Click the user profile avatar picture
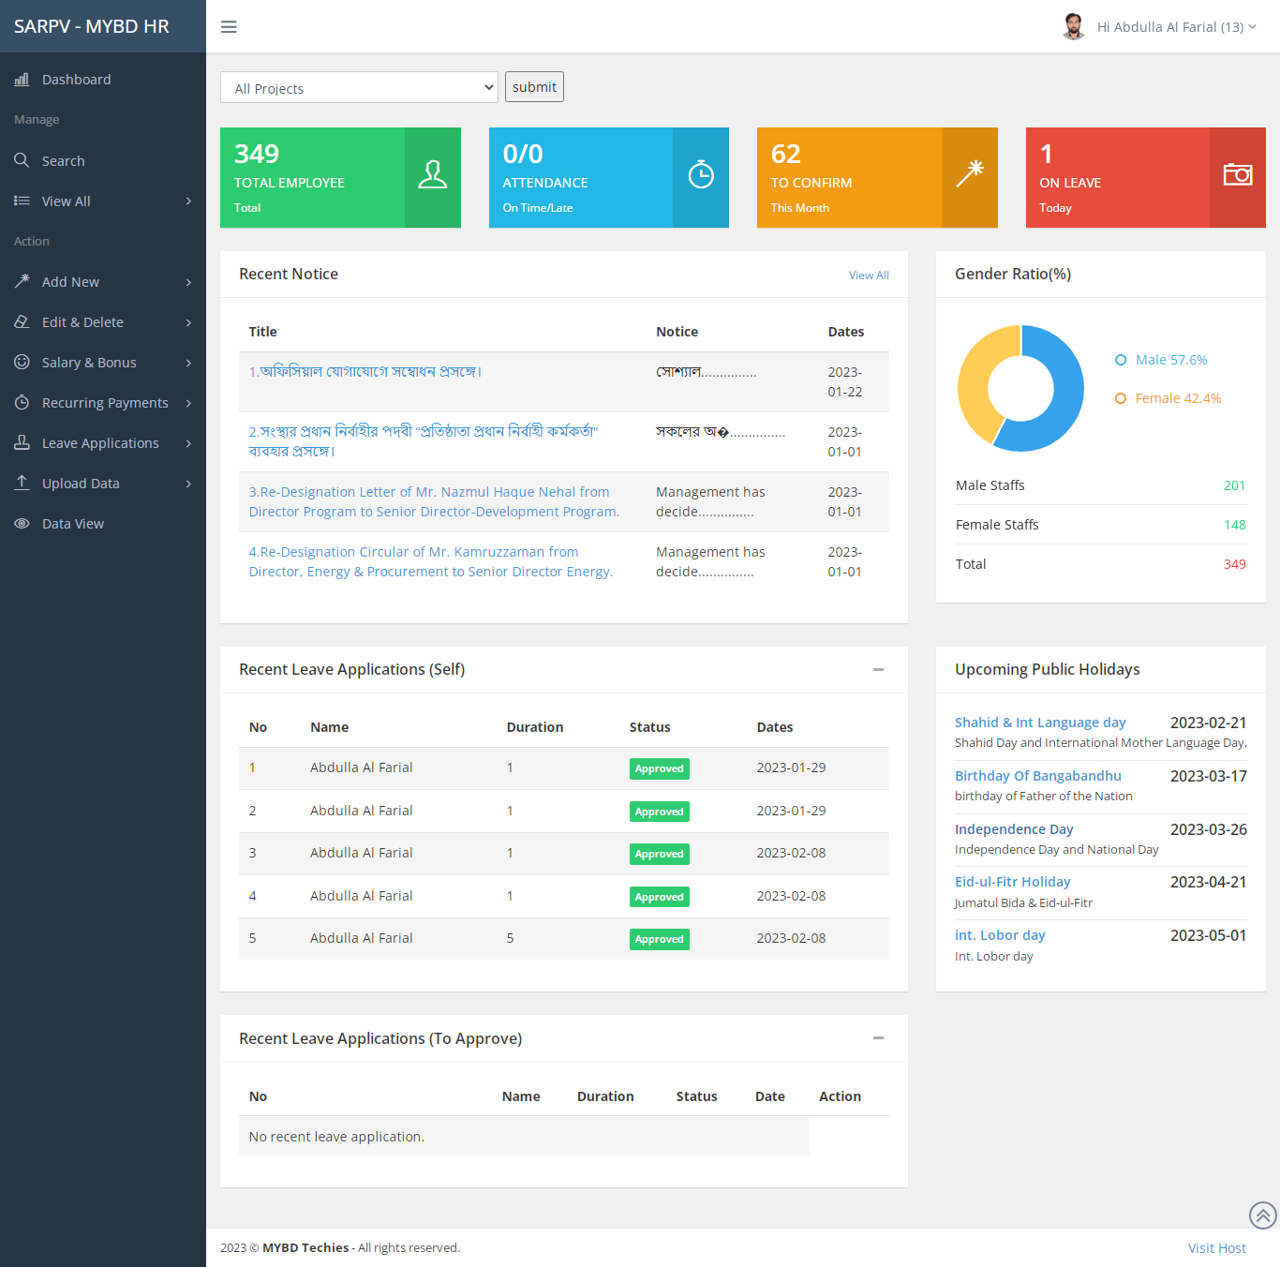 coord(1074,26)
